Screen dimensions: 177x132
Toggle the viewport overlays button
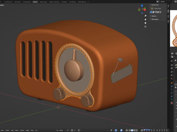pos(121,130)
